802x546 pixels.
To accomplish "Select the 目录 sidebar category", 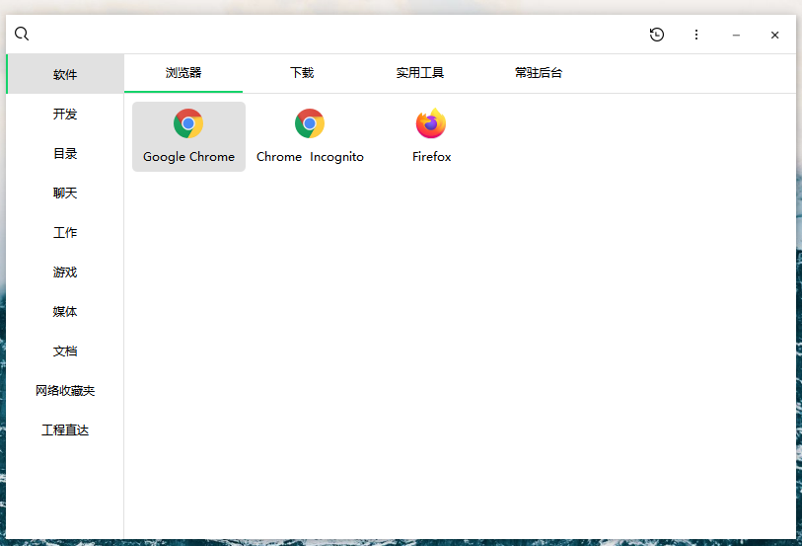I will click(x=65, y=153).
